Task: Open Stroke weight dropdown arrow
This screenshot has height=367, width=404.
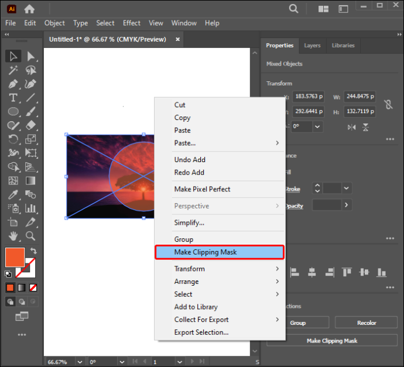Action: tap(347, 188)
